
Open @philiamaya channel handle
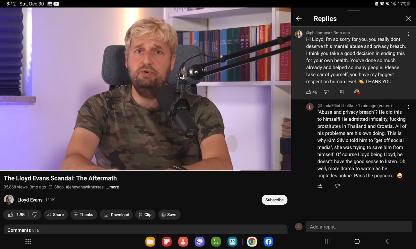[x=317, y=33]
